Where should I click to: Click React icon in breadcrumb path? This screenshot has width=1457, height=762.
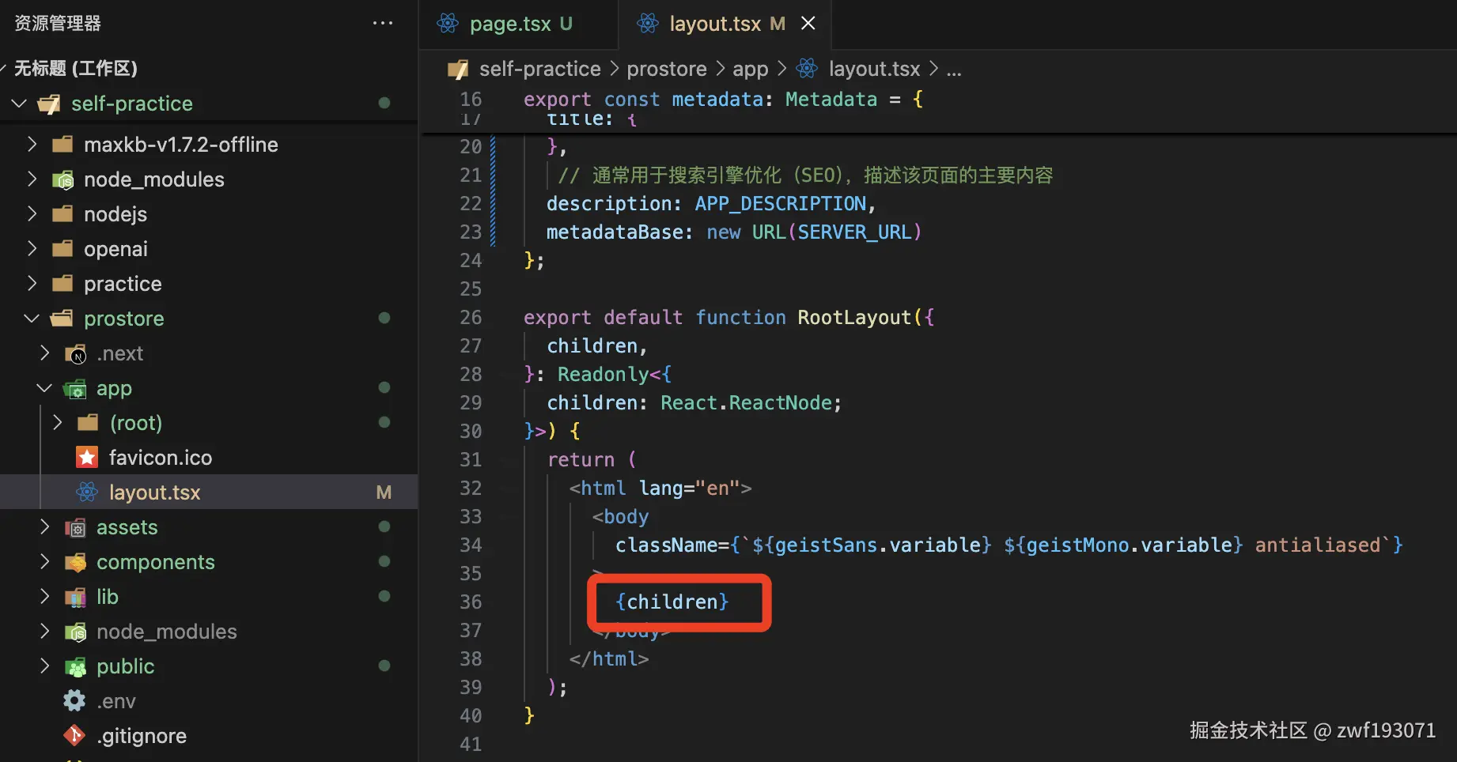pos(807,69)
